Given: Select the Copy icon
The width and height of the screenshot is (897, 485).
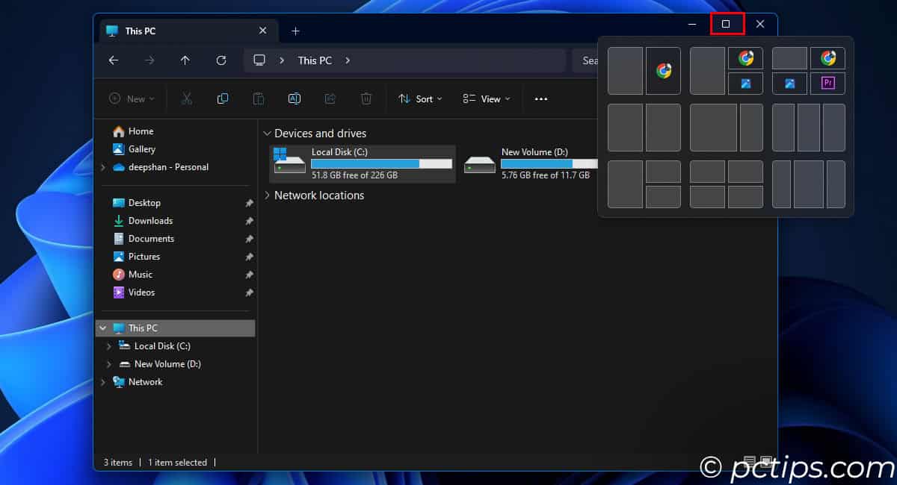Looking at the screenshot, I should pyautogui.click(x=222, y=98).
